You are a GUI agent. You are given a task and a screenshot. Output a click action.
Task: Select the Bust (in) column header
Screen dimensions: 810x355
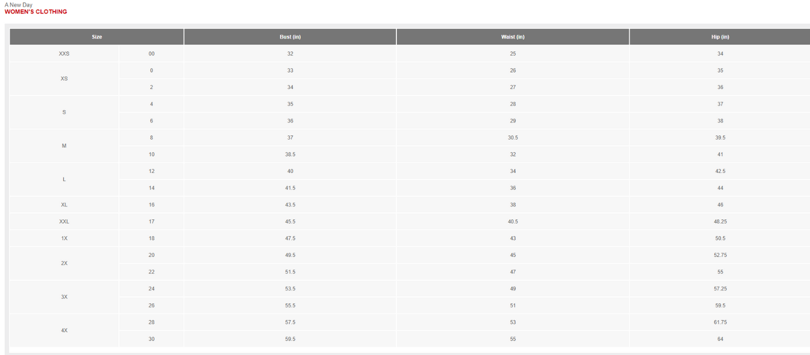click(x=290, y=37)
